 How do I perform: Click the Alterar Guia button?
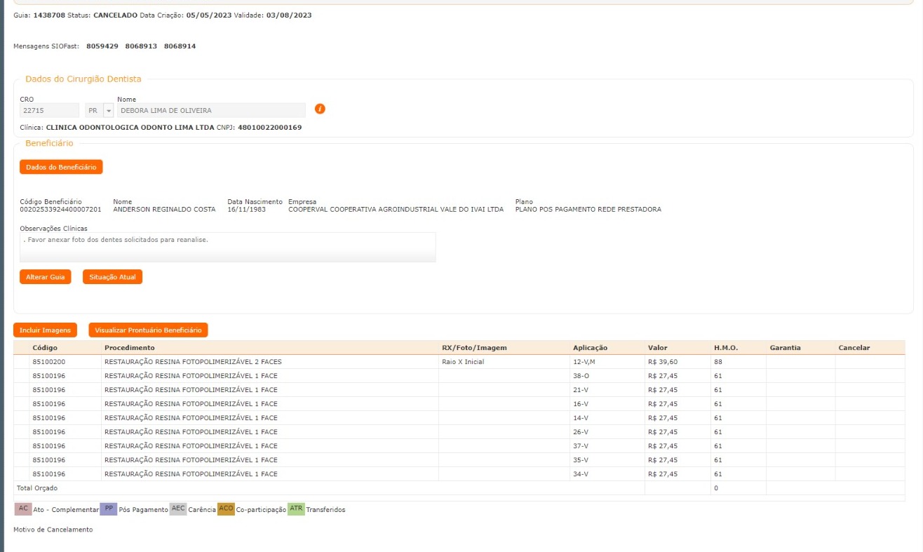[45, 277]
